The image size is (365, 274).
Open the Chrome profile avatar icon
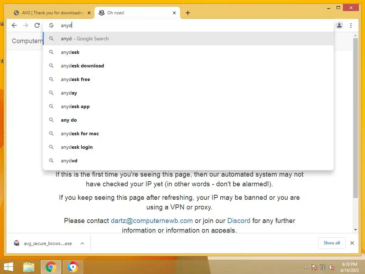pos(339,25)
